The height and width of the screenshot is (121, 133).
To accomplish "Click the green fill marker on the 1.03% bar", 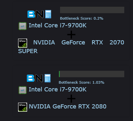I will [x=59, y=74].
